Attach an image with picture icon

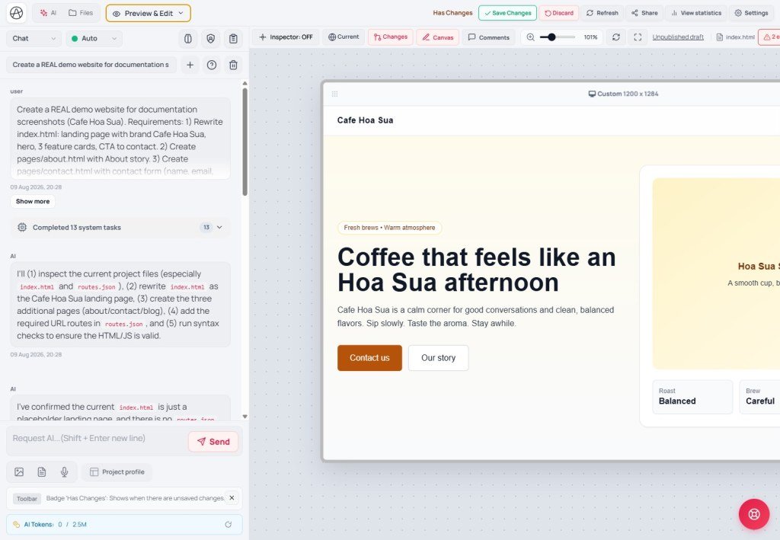(19, 472)
